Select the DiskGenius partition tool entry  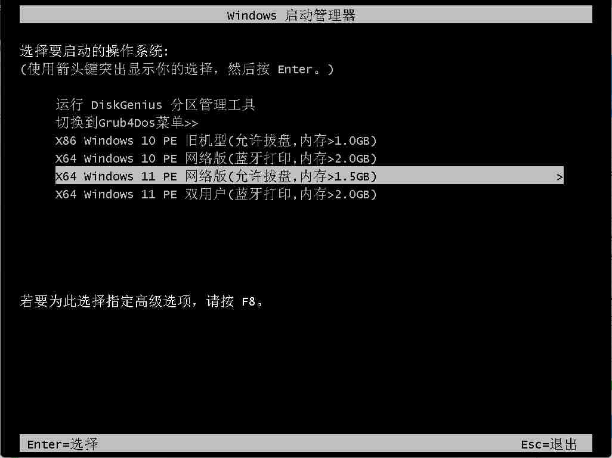coord(155,104)
